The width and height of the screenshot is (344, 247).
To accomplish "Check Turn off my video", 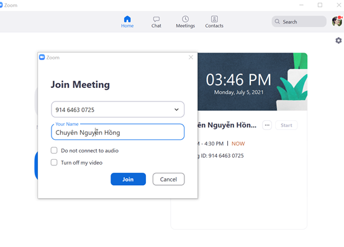I will coord(54,162).
